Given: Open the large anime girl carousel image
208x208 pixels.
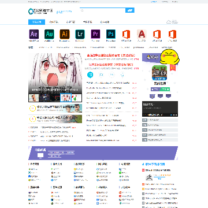Looking at the screenshot, I should click(x=55, y=73).
